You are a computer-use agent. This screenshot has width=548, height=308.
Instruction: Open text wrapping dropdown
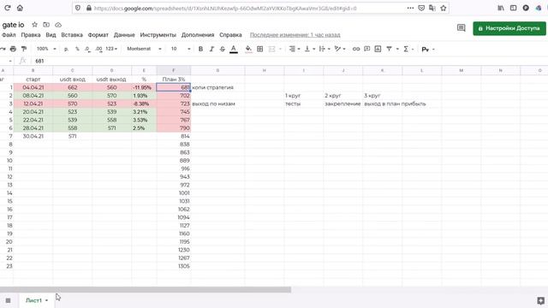tap(325, 49)
